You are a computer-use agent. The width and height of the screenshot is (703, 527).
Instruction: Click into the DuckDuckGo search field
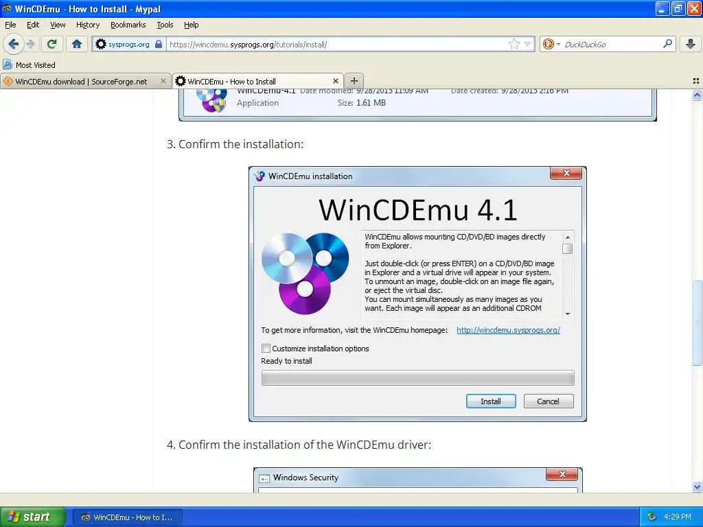pos(612,45)
